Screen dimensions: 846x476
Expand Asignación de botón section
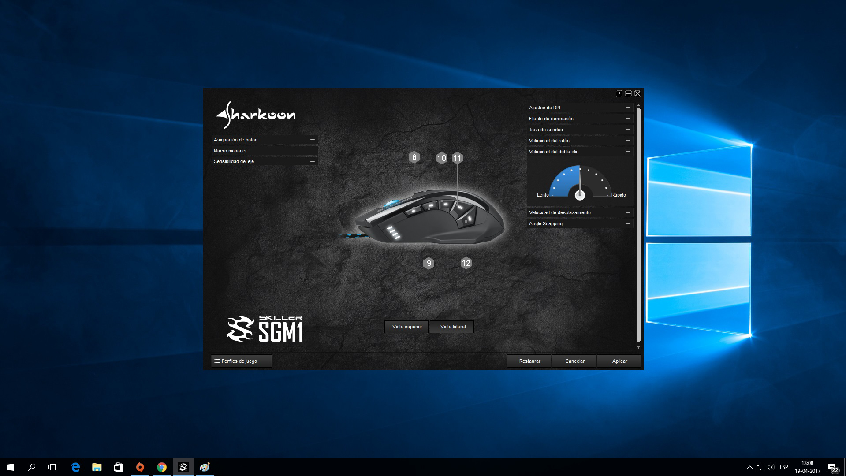(265, 140)
